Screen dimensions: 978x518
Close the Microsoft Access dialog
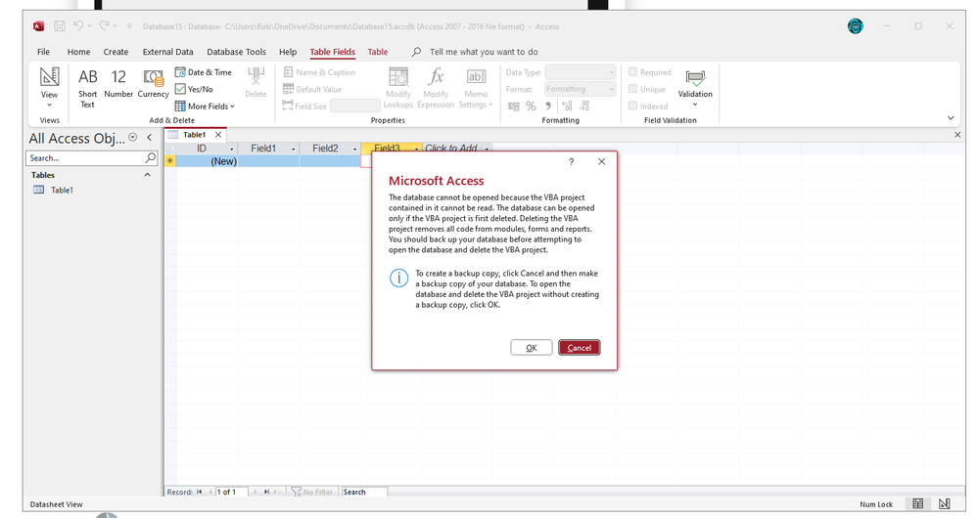click(x=601, y=162)
